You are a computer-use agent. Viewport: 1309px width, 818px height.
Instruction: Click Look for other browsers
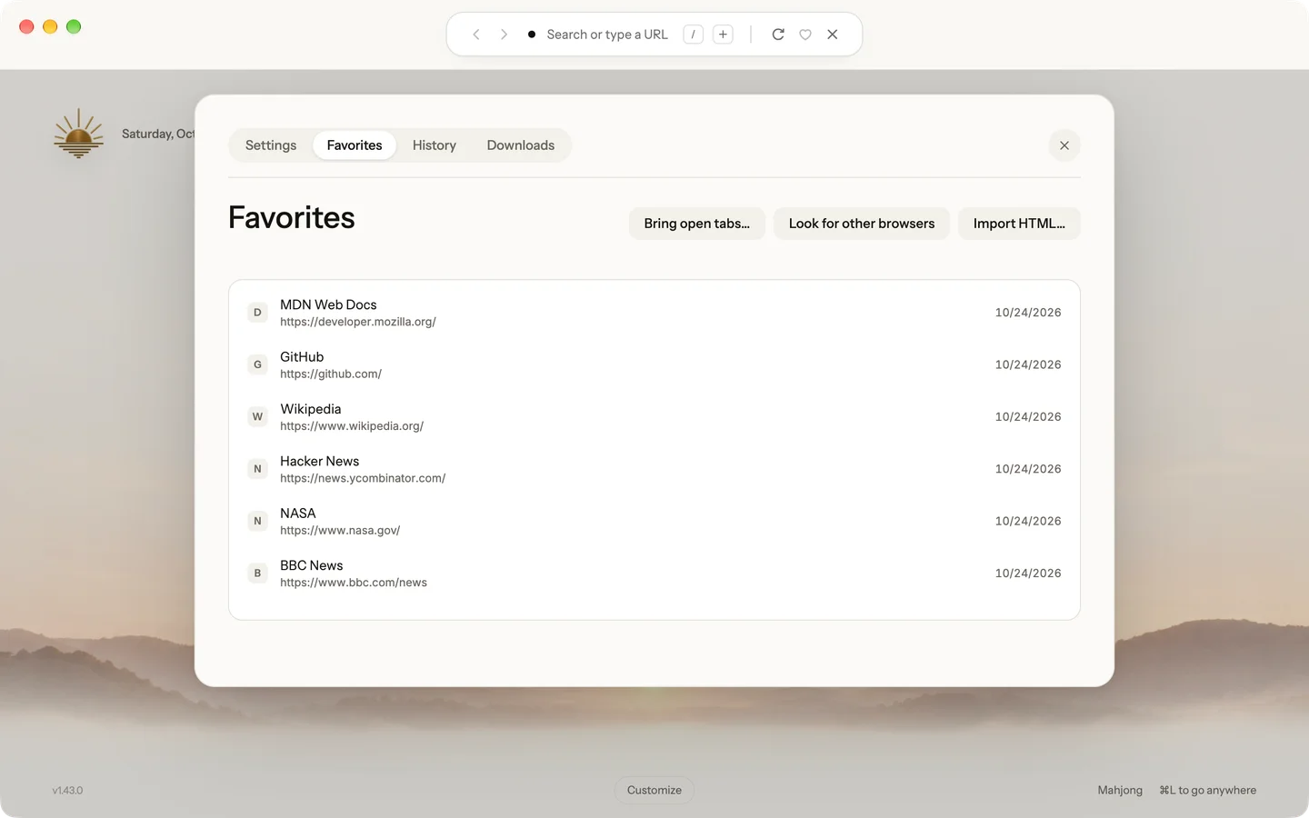tap(862, 224)
